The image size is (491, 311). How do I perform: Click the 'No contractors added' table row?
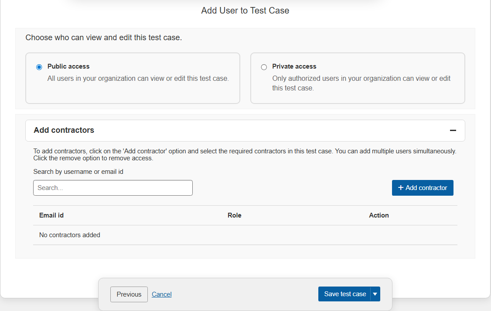(70, 235)
